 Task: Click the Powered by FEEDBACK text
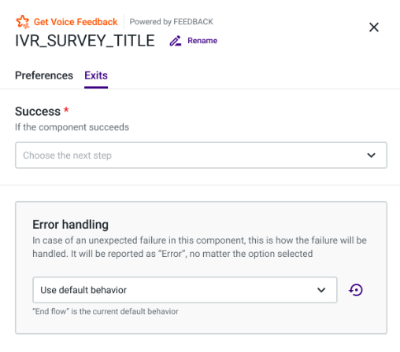pos(172,22)
